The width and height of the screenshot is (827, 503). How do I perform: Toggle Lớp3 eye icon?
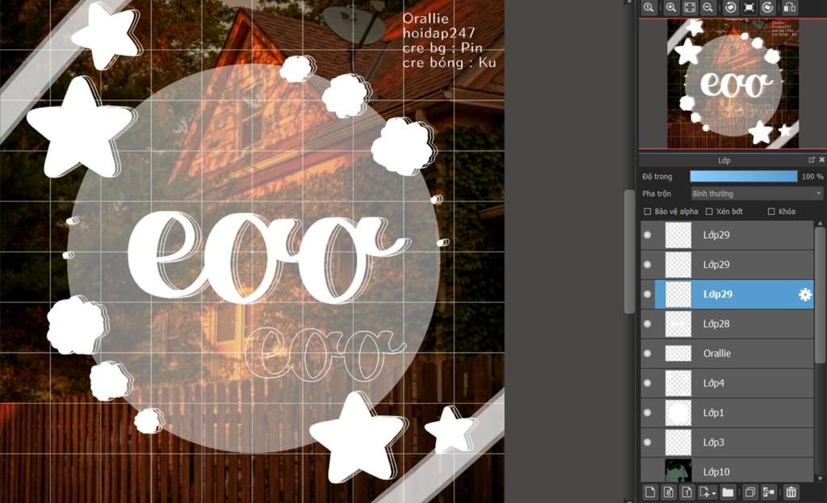[648, 442]
